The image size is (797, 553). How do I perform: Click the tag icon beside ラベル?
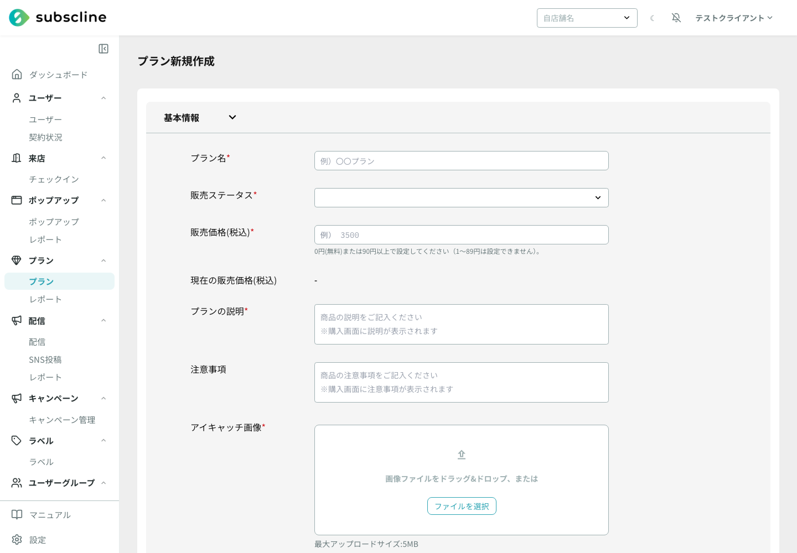coord(17,440)
